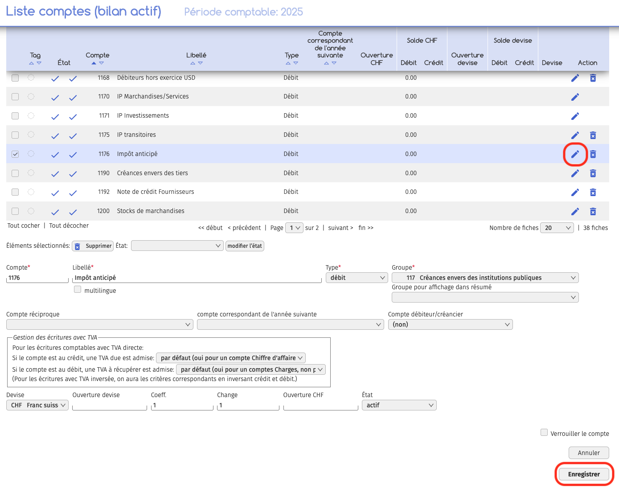Open the Devise CHF dropdown
The height and width of the screenshot is (488, 619).
[37, 405]
